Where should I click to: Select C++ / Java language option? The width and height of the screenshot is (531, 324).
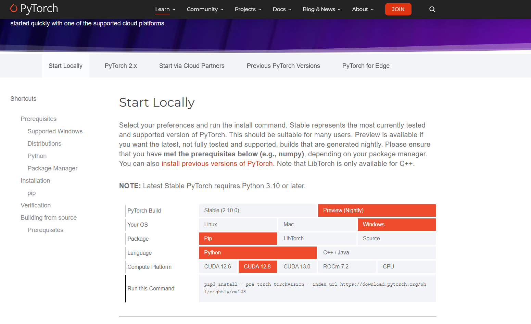click(377, 253)
